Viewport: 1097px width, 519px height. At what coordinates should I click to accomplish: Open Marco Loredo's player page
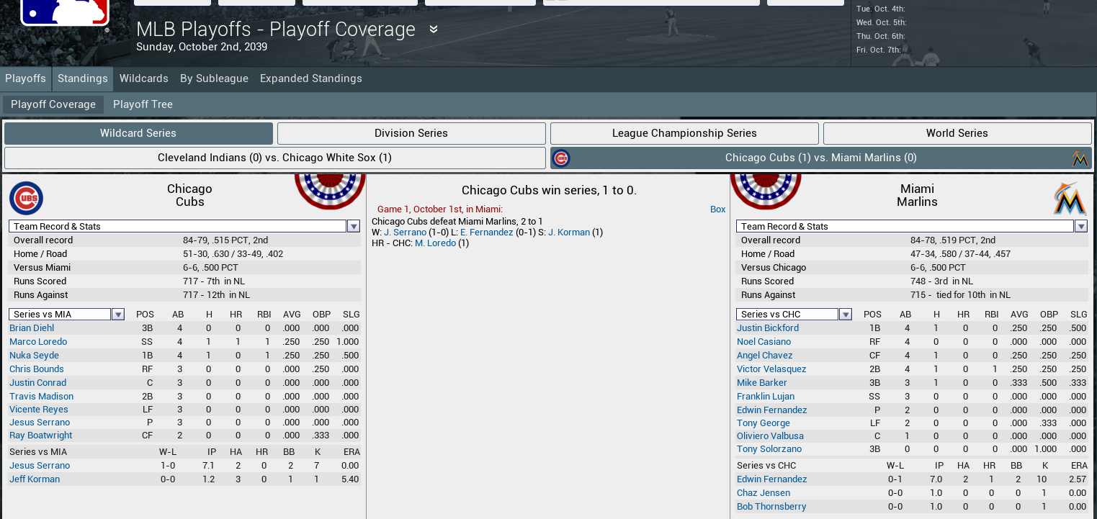point(38,342)
